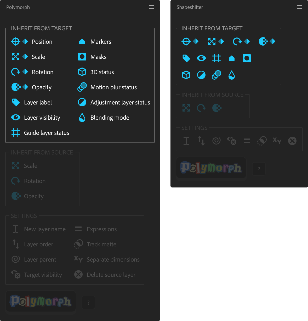Screen dimensions: 308x321
Task: Select the Polymorph panel tab
Action: click(18, 7)
